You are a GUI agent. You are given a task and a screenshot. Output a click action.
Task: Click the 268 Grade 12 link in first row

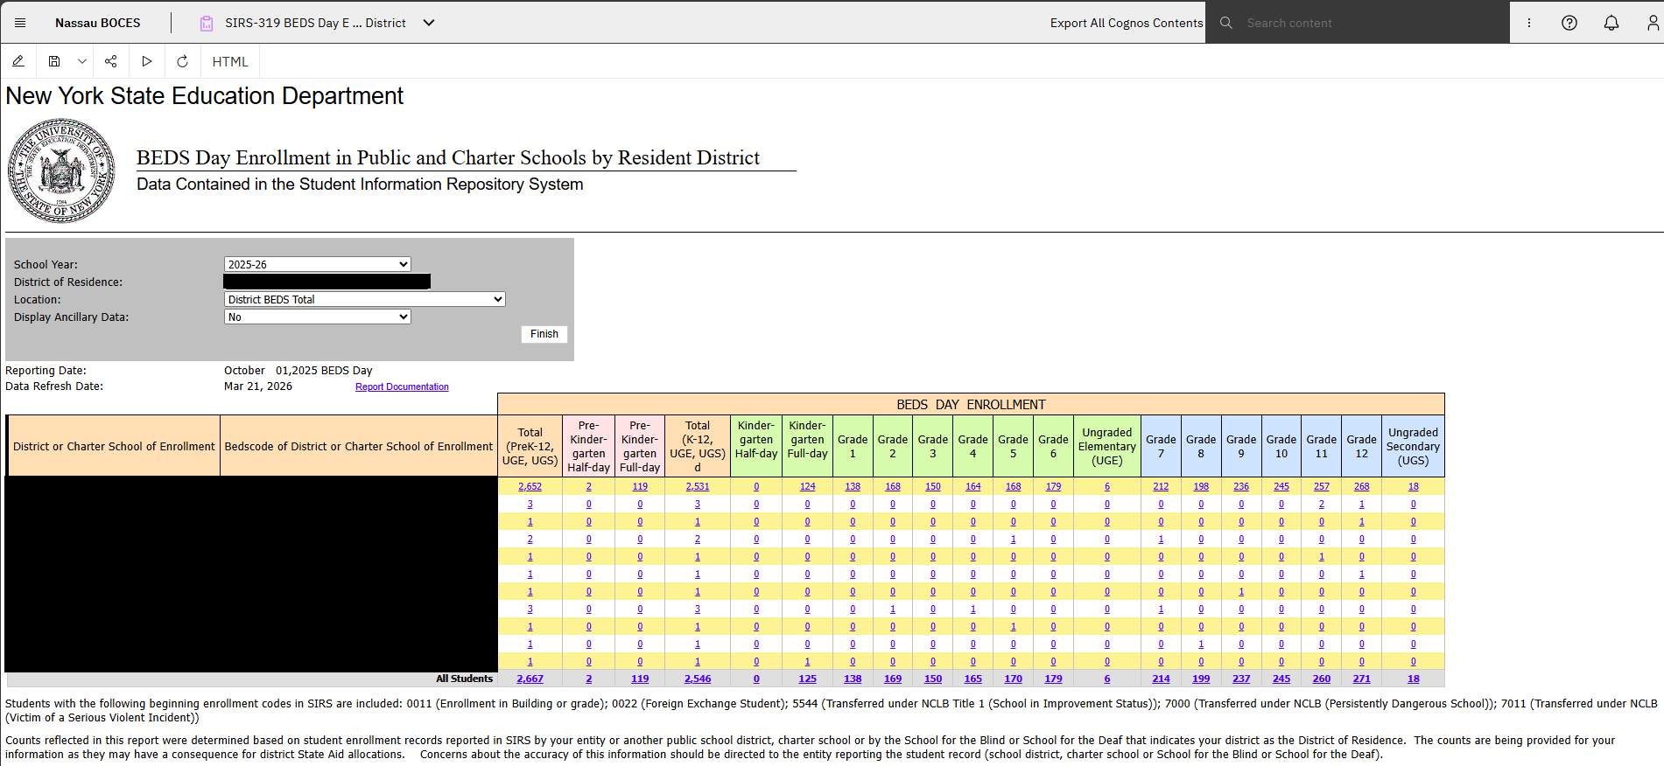1361,486
